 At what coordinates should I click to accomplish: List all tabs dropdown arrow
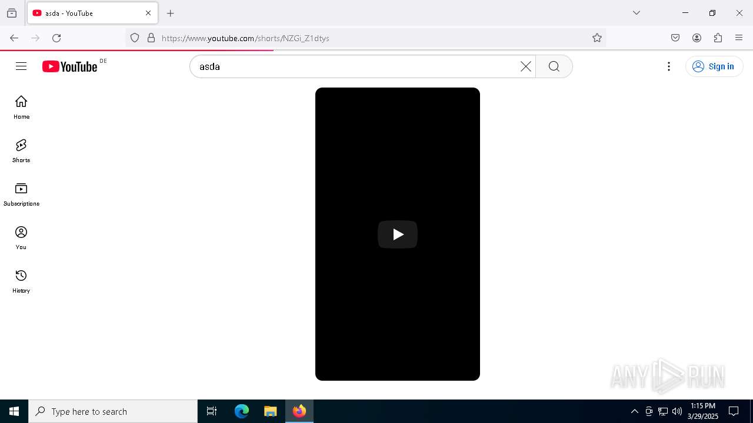(x=637, y=13)
